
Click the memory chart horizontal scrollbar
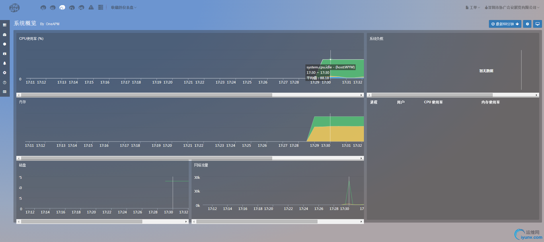[x=147, y=158]
